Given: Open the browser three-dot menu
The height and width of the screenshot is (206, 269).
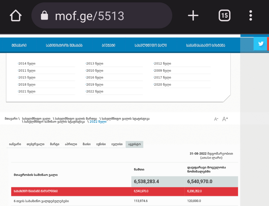Looking at the screenshot, I should point(251,16).
